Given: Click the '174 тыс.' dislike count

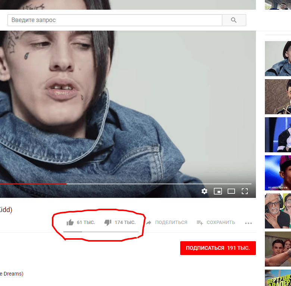Looking at the screenshot, I should point(125,222).
